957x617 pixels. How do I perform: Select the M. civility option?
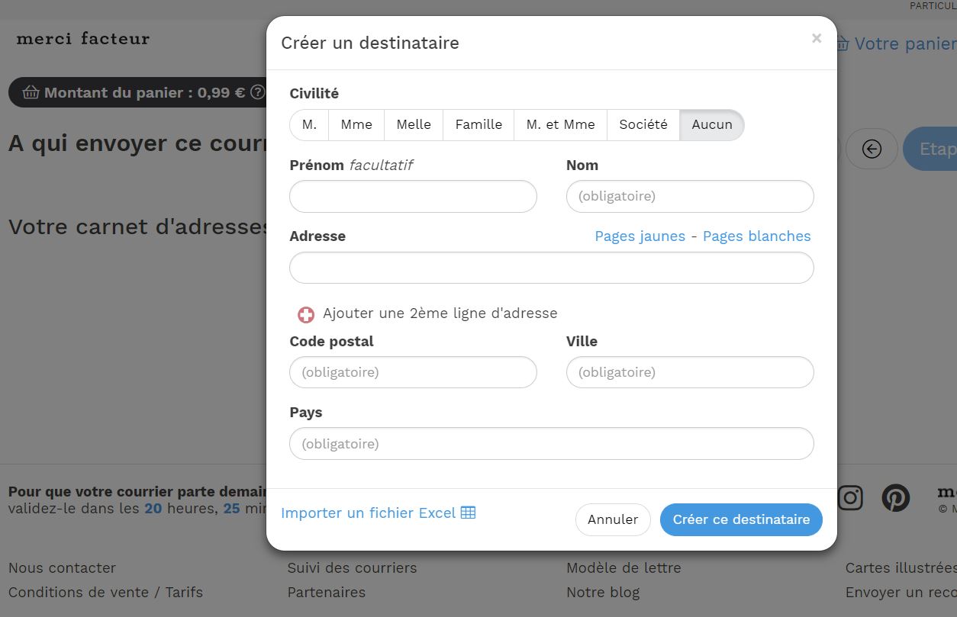point(309,125)
